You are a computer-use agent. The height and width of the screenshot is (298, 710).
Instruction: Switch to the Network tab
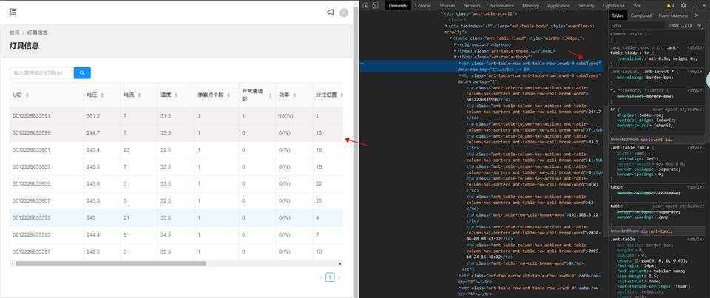click(x=472, y=5)
